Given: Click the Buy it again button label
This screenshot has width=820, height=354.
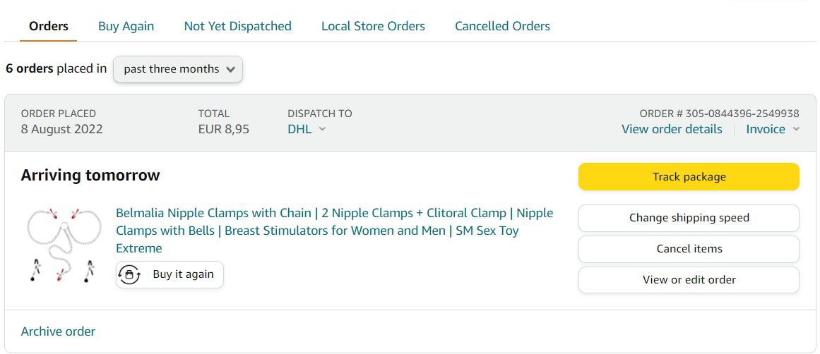Looking at the screenshot, I should coord(183,274).
